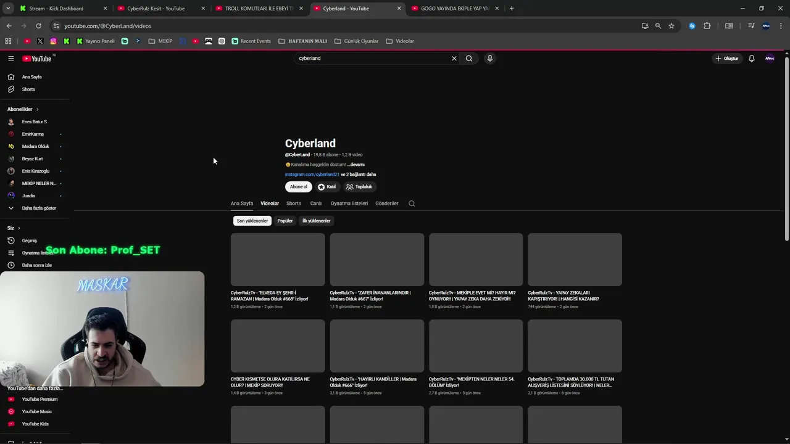Reload the page in browser

coord(38,26)
